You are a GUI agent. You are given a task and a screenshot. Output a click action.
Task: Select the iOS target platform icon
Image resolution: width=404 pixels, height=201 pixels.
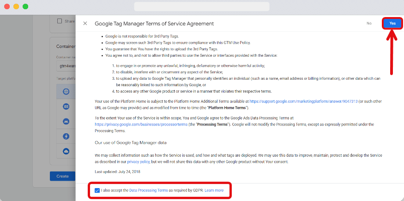pyautogui.click(x=66, y=106)
